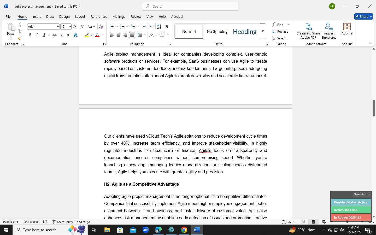Image resolution: width=376 pixels, height=235 pixels.
Task: Toggle Superscript formatting
Action: (68, 35)
